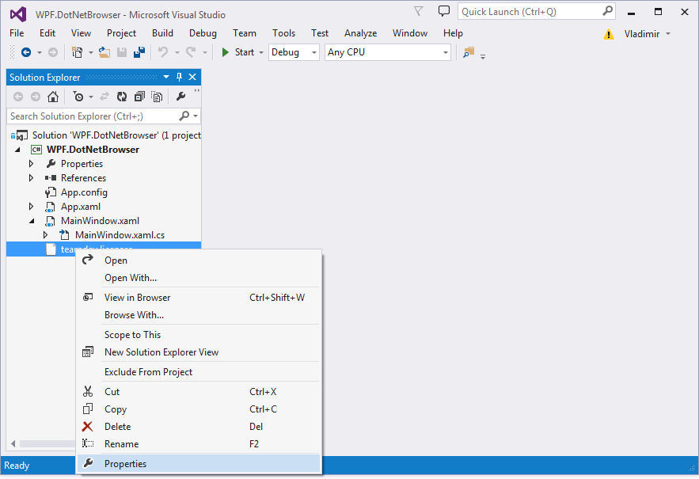
Task: Open the Vladimir account dropdown
Action: click(x=648, y=34)
